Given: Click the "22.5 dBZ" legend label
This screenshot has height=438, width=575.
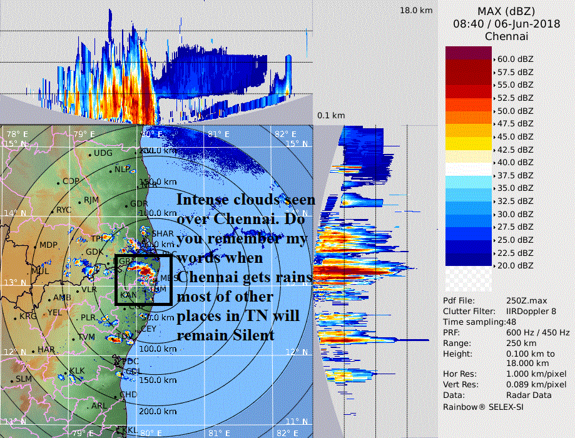Looking at the screenshot, I should (x=515, y=253).
